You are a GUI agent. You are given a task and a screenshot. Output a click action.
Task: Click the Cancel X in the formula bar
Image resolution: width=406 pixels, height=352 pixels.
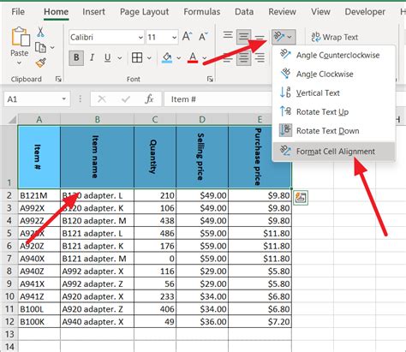point(102,99)
